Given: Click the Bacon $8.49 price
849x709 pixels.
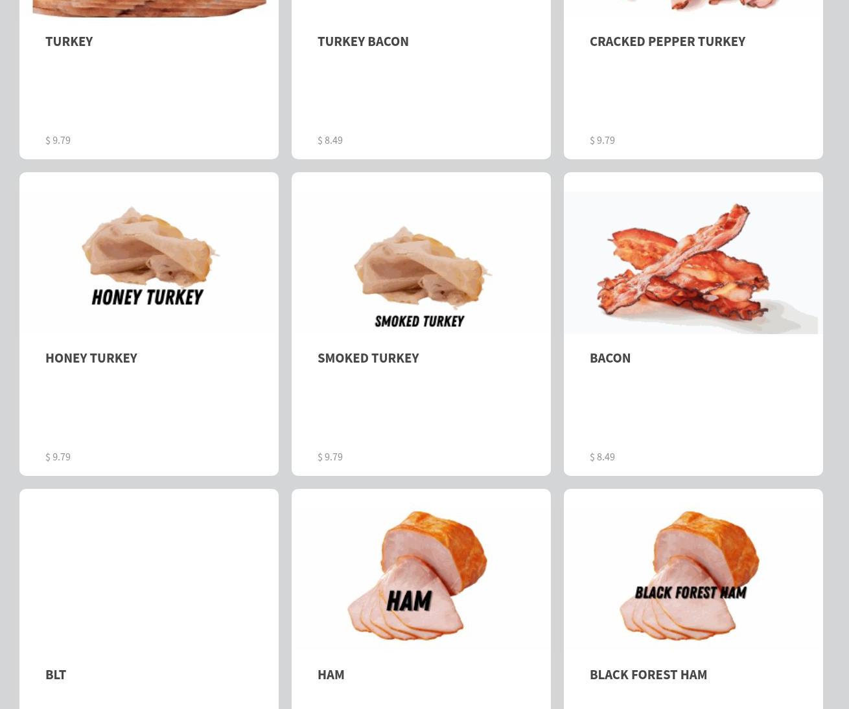Looking at the screenshot, I should click(602, 456).
